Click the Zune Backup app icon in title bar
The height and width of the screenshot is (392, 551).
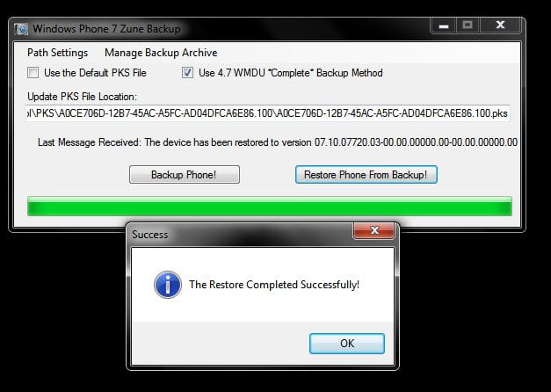click(x=21, y=29)
